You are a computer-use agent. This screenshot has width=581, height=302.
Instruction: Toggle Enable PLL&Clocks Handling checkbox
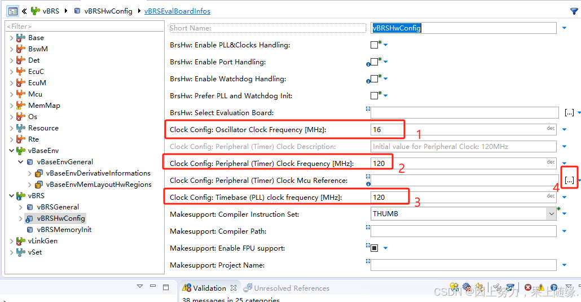point(374,45)
